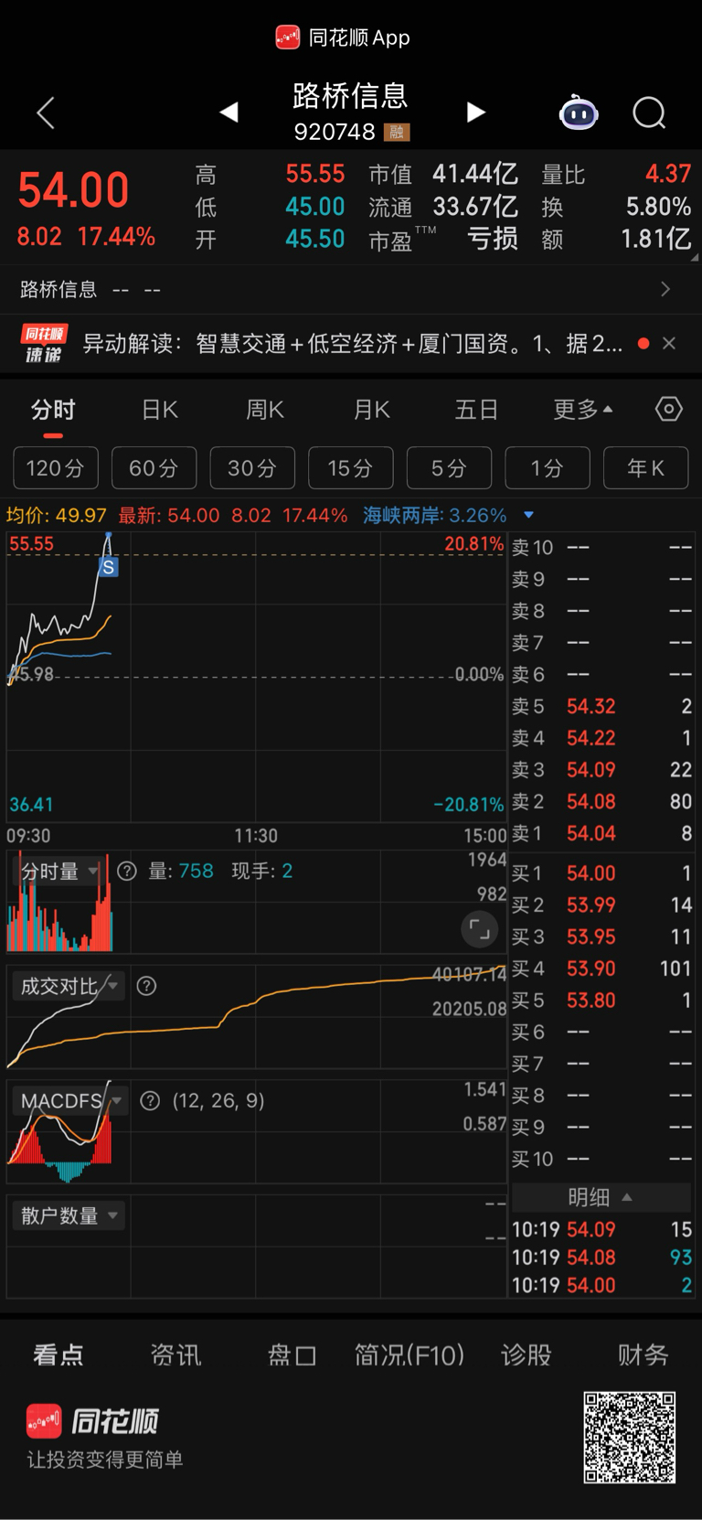Select the 30分 period button
The width and height of the screenshot is (702, 1520).
point(252,468)
